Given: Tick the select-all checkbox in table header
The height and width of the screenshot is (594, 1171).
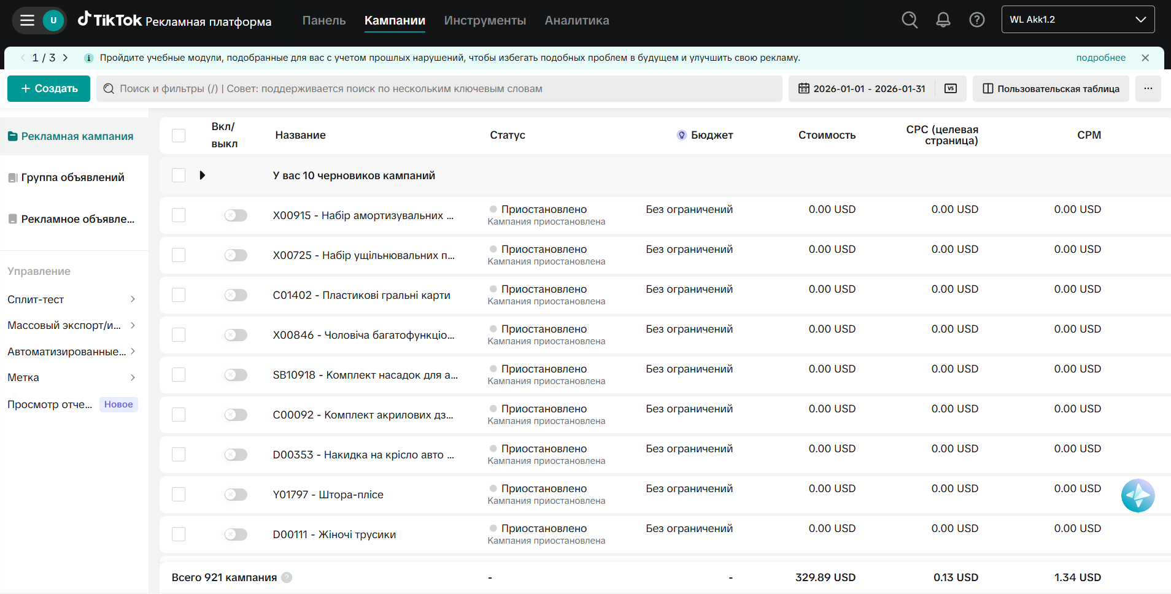Looking at the screenshot, I should click(179, 136).
